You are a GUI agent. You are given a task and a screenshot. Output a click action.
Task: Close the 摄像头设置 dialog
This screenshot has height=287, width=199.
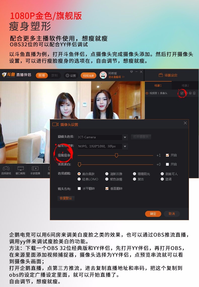click(185, 123)
